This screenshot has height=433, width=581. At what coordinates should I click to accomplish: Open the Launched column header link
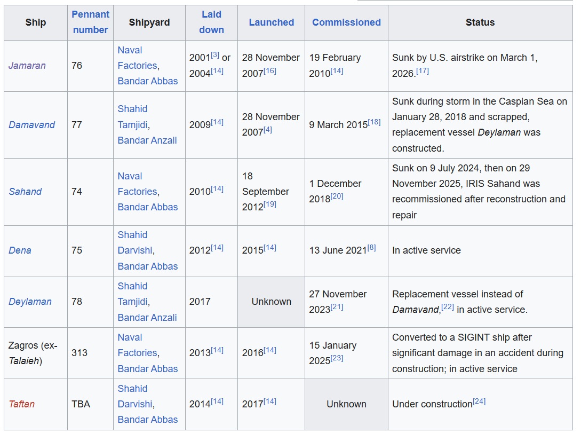271,22
